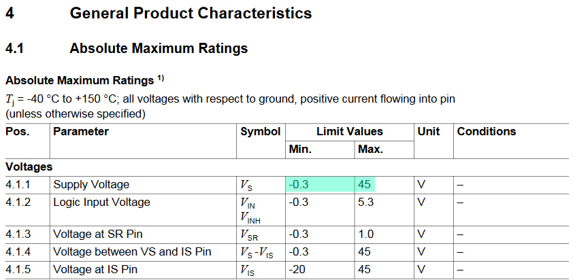Click position number 4.1.4
Screen dimensions: 573x280
coord(18,252)
